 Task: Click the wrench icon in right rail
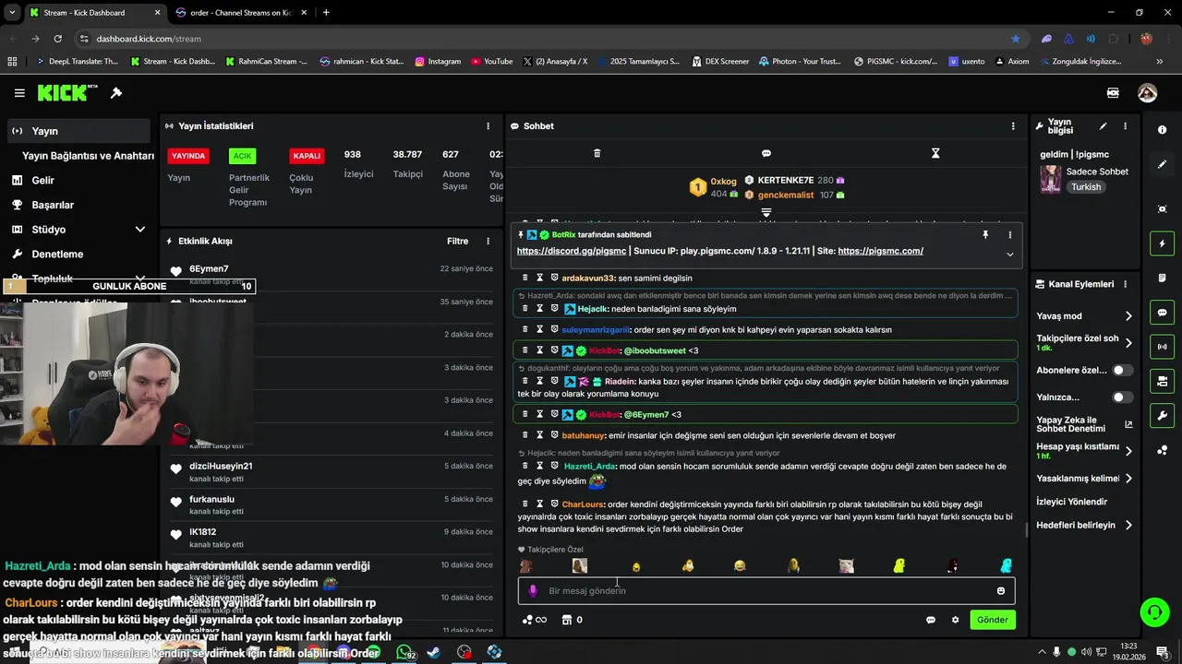coord(1162,416)
